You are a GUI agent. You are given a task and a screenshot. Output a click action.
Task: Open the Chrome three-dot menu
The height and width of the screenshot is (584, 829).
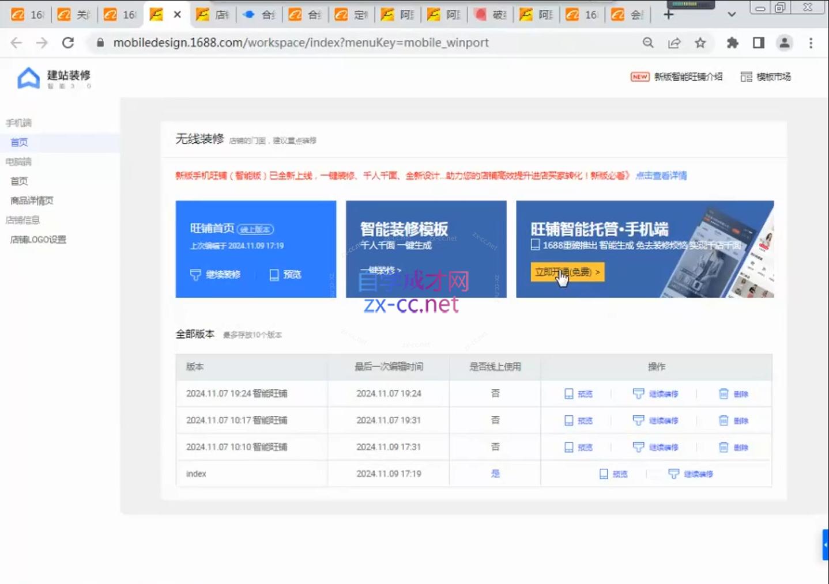(811, 43)
